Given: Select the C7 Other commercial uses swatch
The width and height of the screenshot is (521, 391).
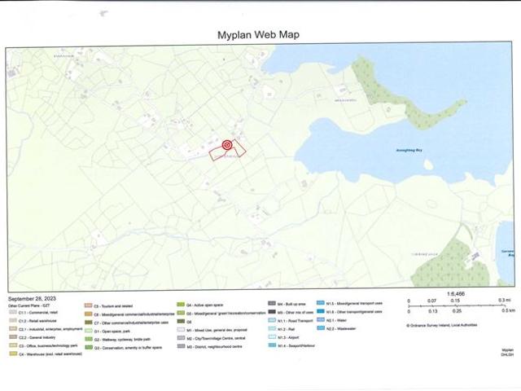Looking at the screenshot, I should click(89, 323).
